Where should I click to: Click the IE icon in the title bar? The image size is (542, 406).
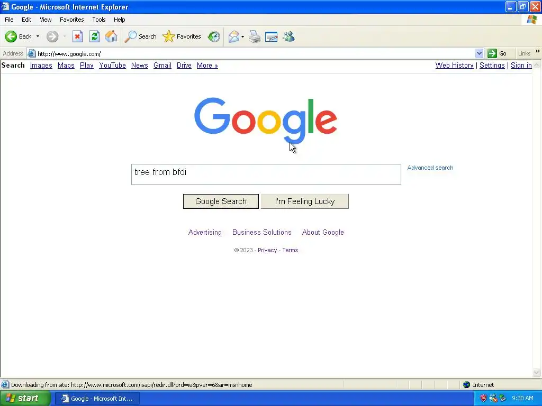5,6
